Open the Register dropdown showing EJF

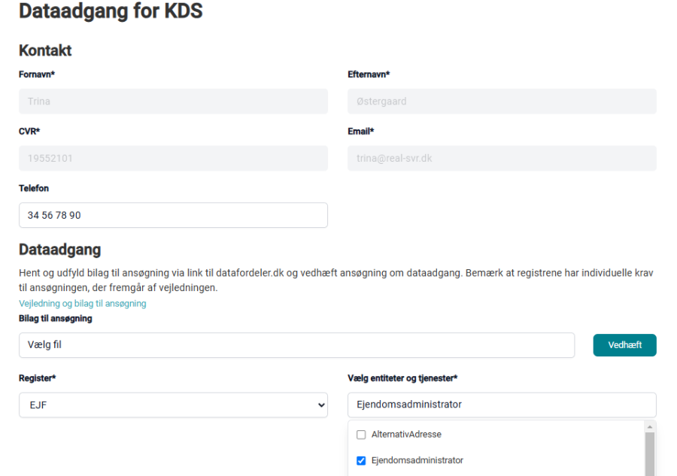[x=173, y=405]
